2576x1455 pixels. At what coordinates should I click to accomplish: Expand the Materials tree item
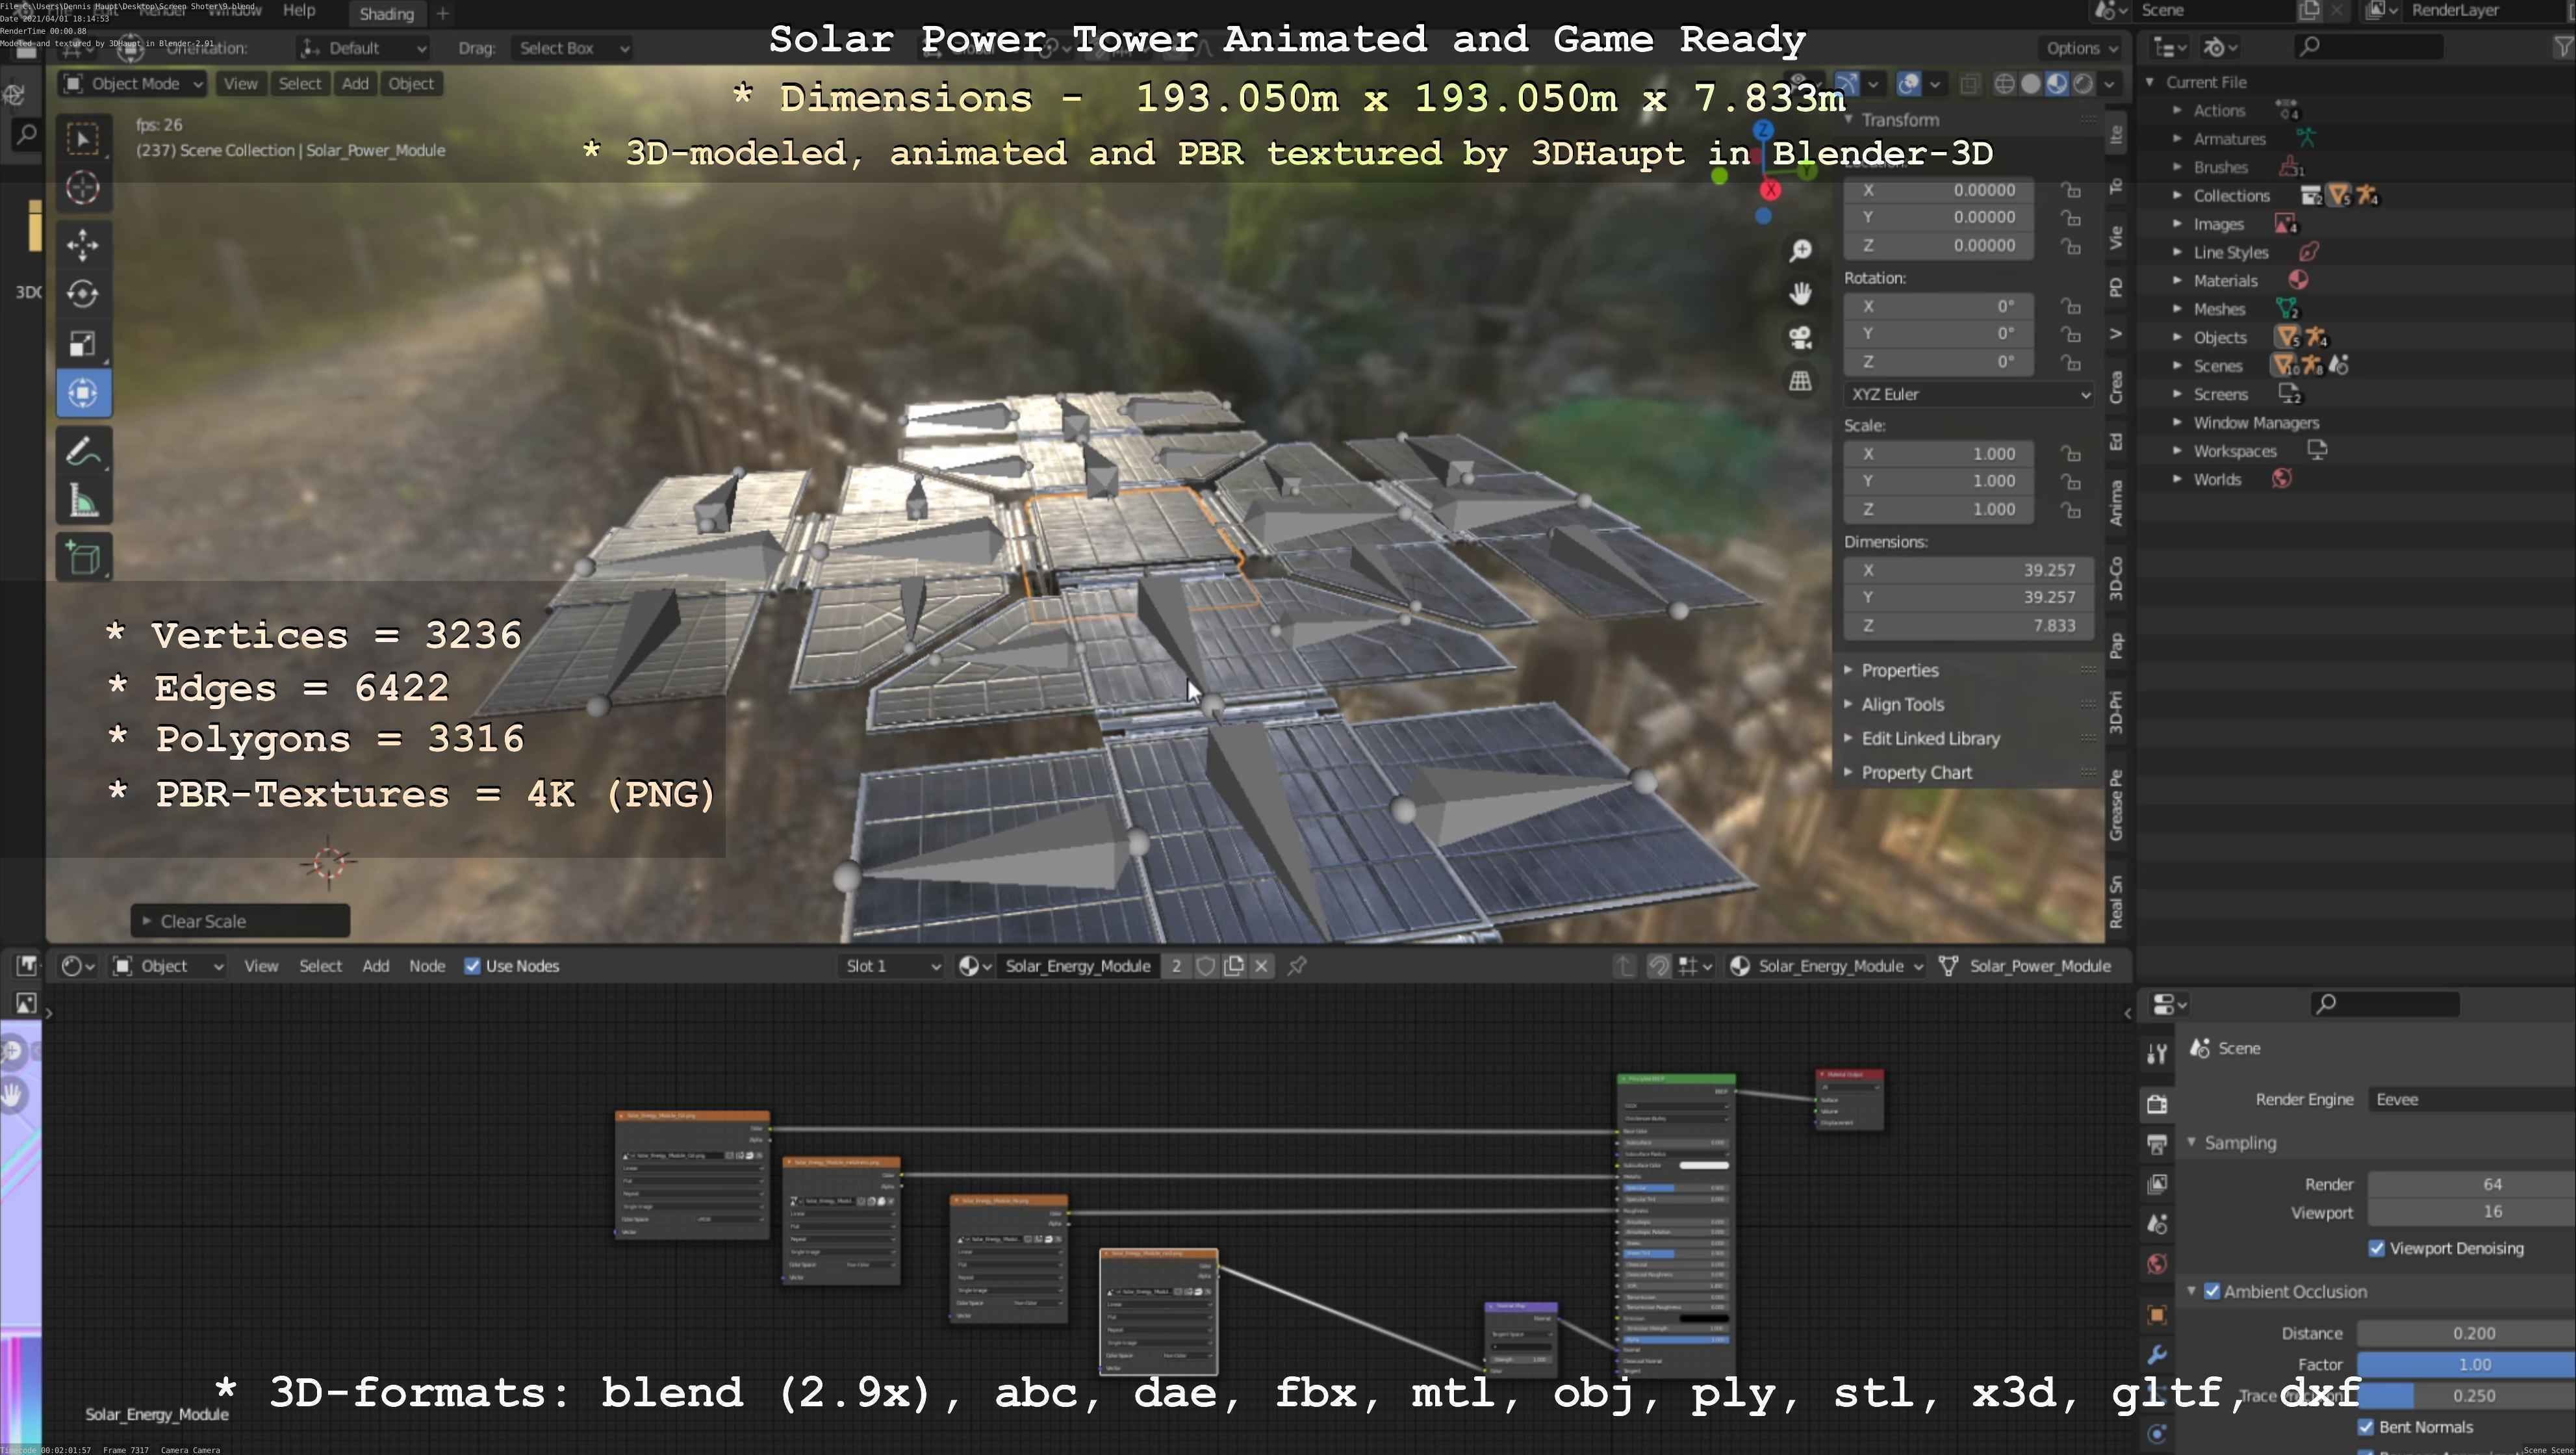(x=2177, y=281)
